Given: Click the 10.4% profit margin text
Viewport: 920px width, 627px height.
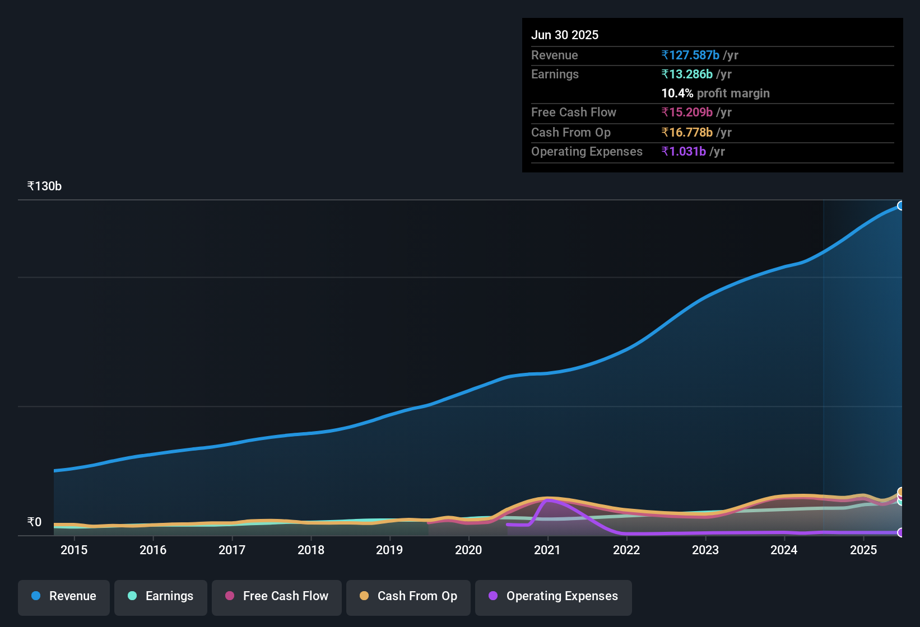Looking at the screenshot, I should click(x=715, y=93).
